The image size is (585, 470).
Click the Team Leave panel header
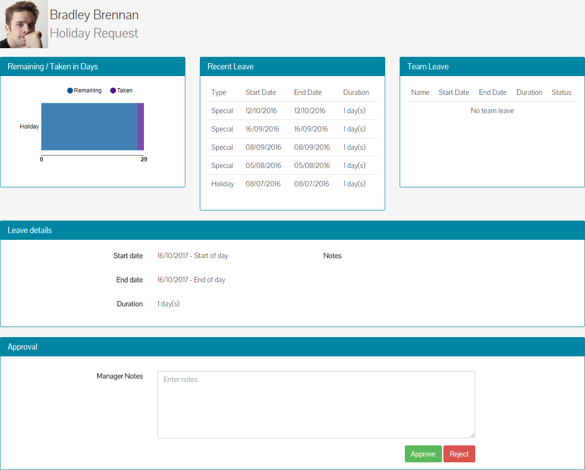coord(492,66)
